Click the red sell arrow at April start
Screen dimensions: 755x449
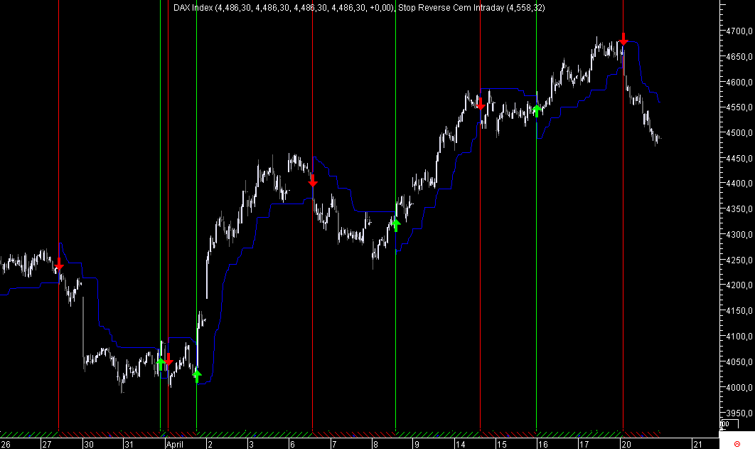pyautogui.click(x=168, y=359)
